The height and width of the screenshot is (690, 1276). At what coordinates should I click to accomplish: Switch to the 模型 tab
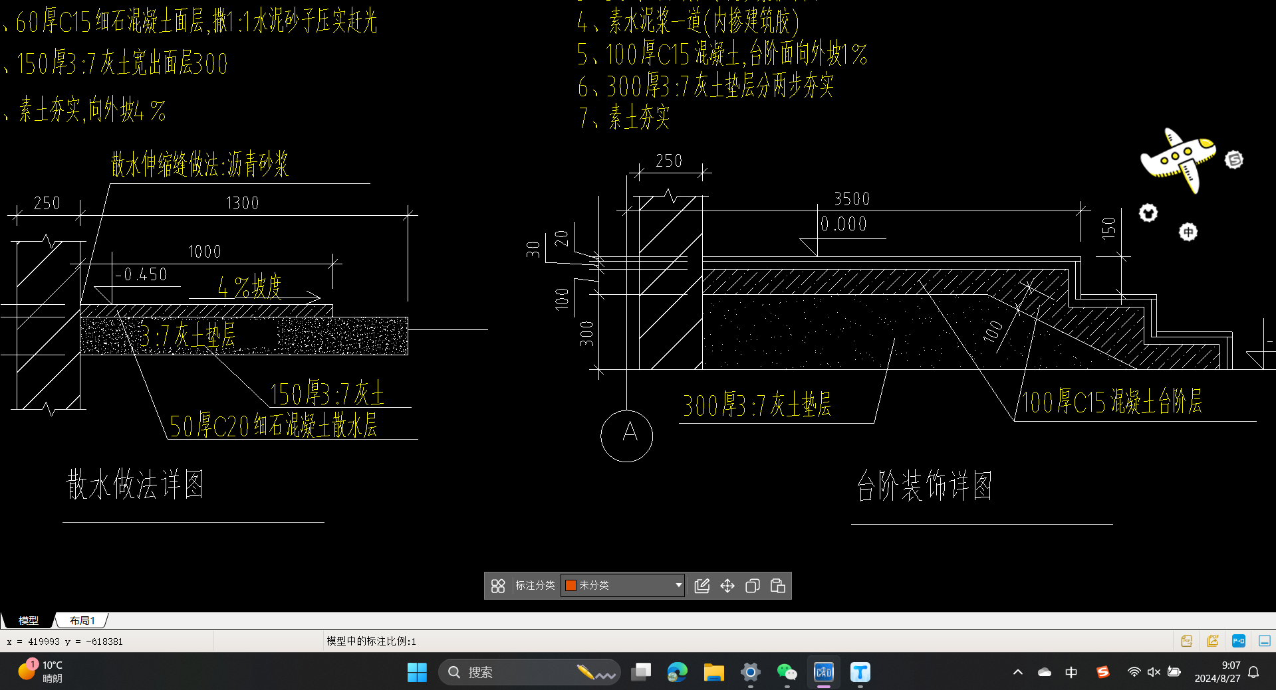tap(28, 620)
